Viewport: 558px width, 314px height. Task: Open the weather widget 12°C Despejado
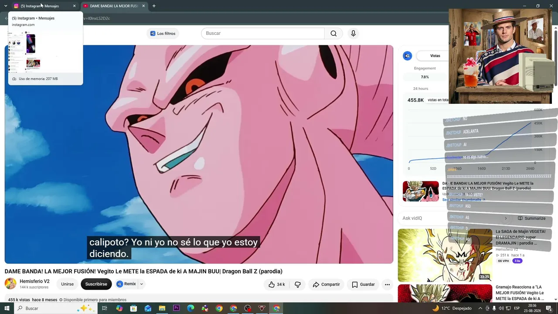pyautogui.click(x=452, y=308)
